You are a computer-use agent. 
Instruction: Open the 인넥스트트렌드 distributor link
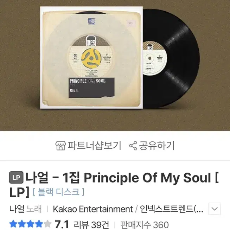point(172,209)
